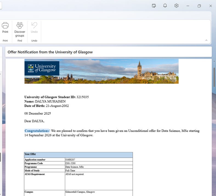
Task: Click the scrollbar up arrow of reading pane
Action: [x=214, y=61]
